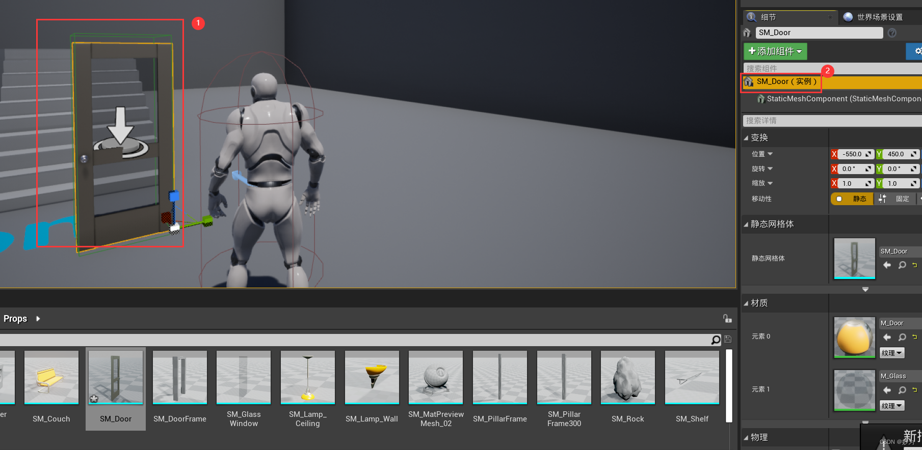Grab the red X-axis gizmo handle

pos(166,218)
